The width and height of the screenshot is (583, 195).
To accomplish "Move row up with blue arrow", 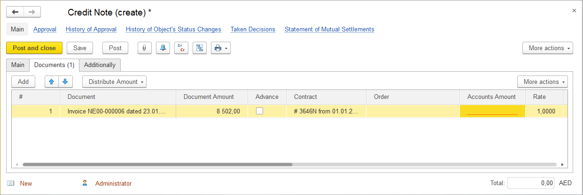I will pos(52,82).
